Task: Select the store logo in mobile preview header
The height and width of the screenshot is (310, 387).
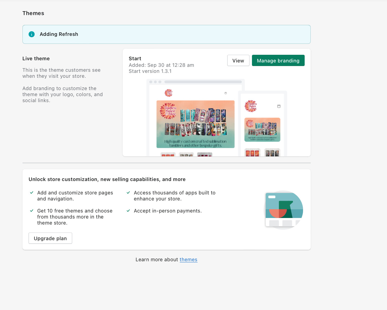Action: [251, 106]
